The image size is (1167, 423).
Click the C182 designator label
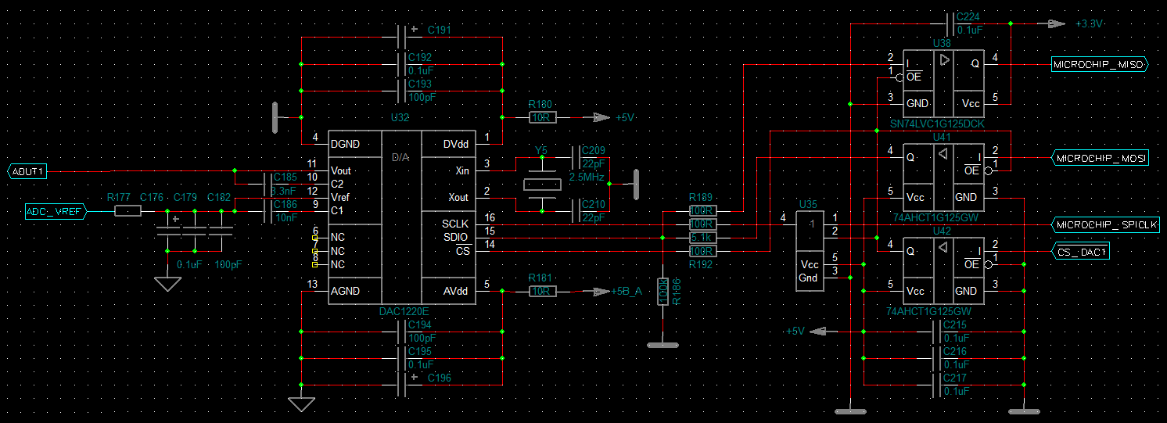pos(219,197)
